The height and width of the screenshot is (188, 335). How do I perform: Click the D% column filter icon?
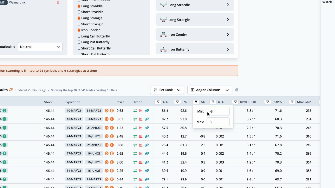(158, 102)
